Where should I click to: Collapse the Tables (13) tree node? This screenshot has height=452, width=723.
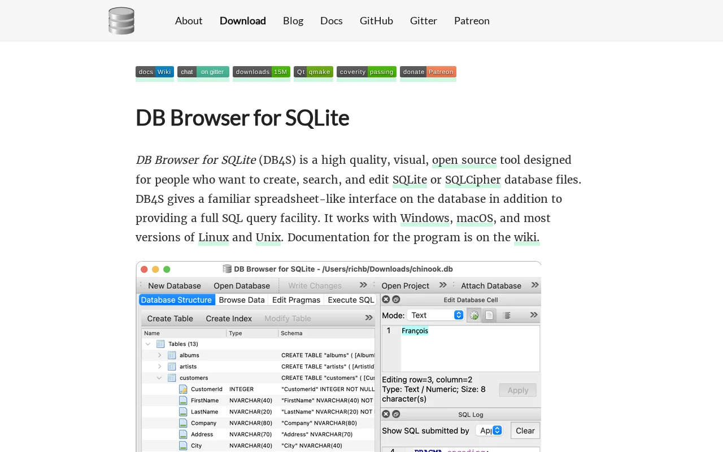pyautogui.click(x=148, y=344)
